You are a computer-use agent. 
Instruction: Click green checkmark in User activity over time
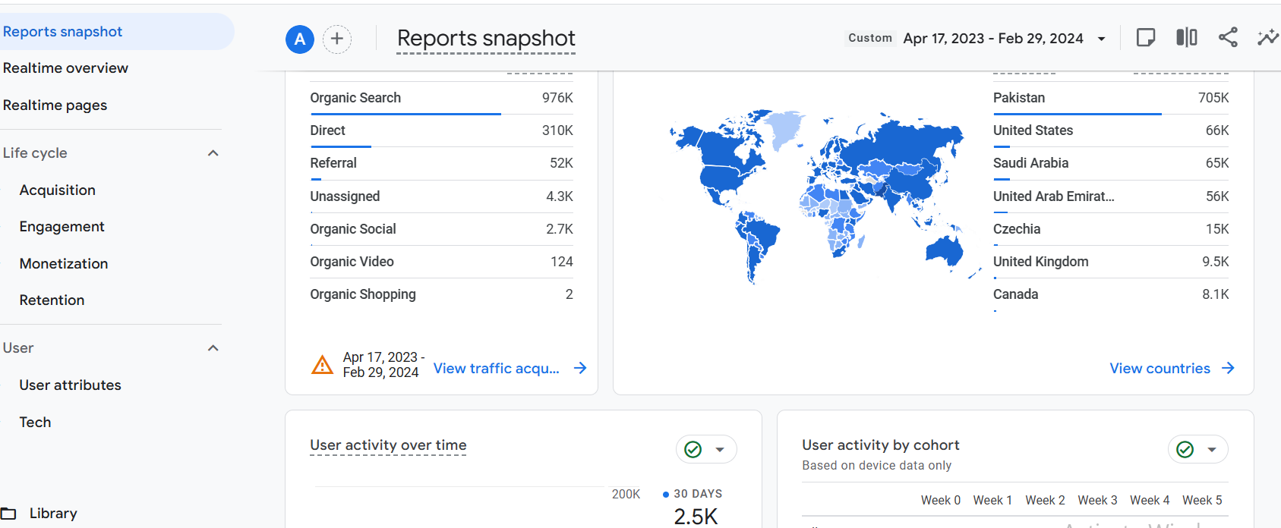tap(693, 449)
